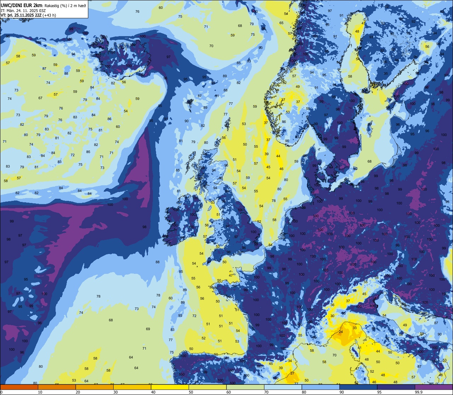Click the parameter label 'Rakastig (%) í 2 m hæð'

(65, 5)
